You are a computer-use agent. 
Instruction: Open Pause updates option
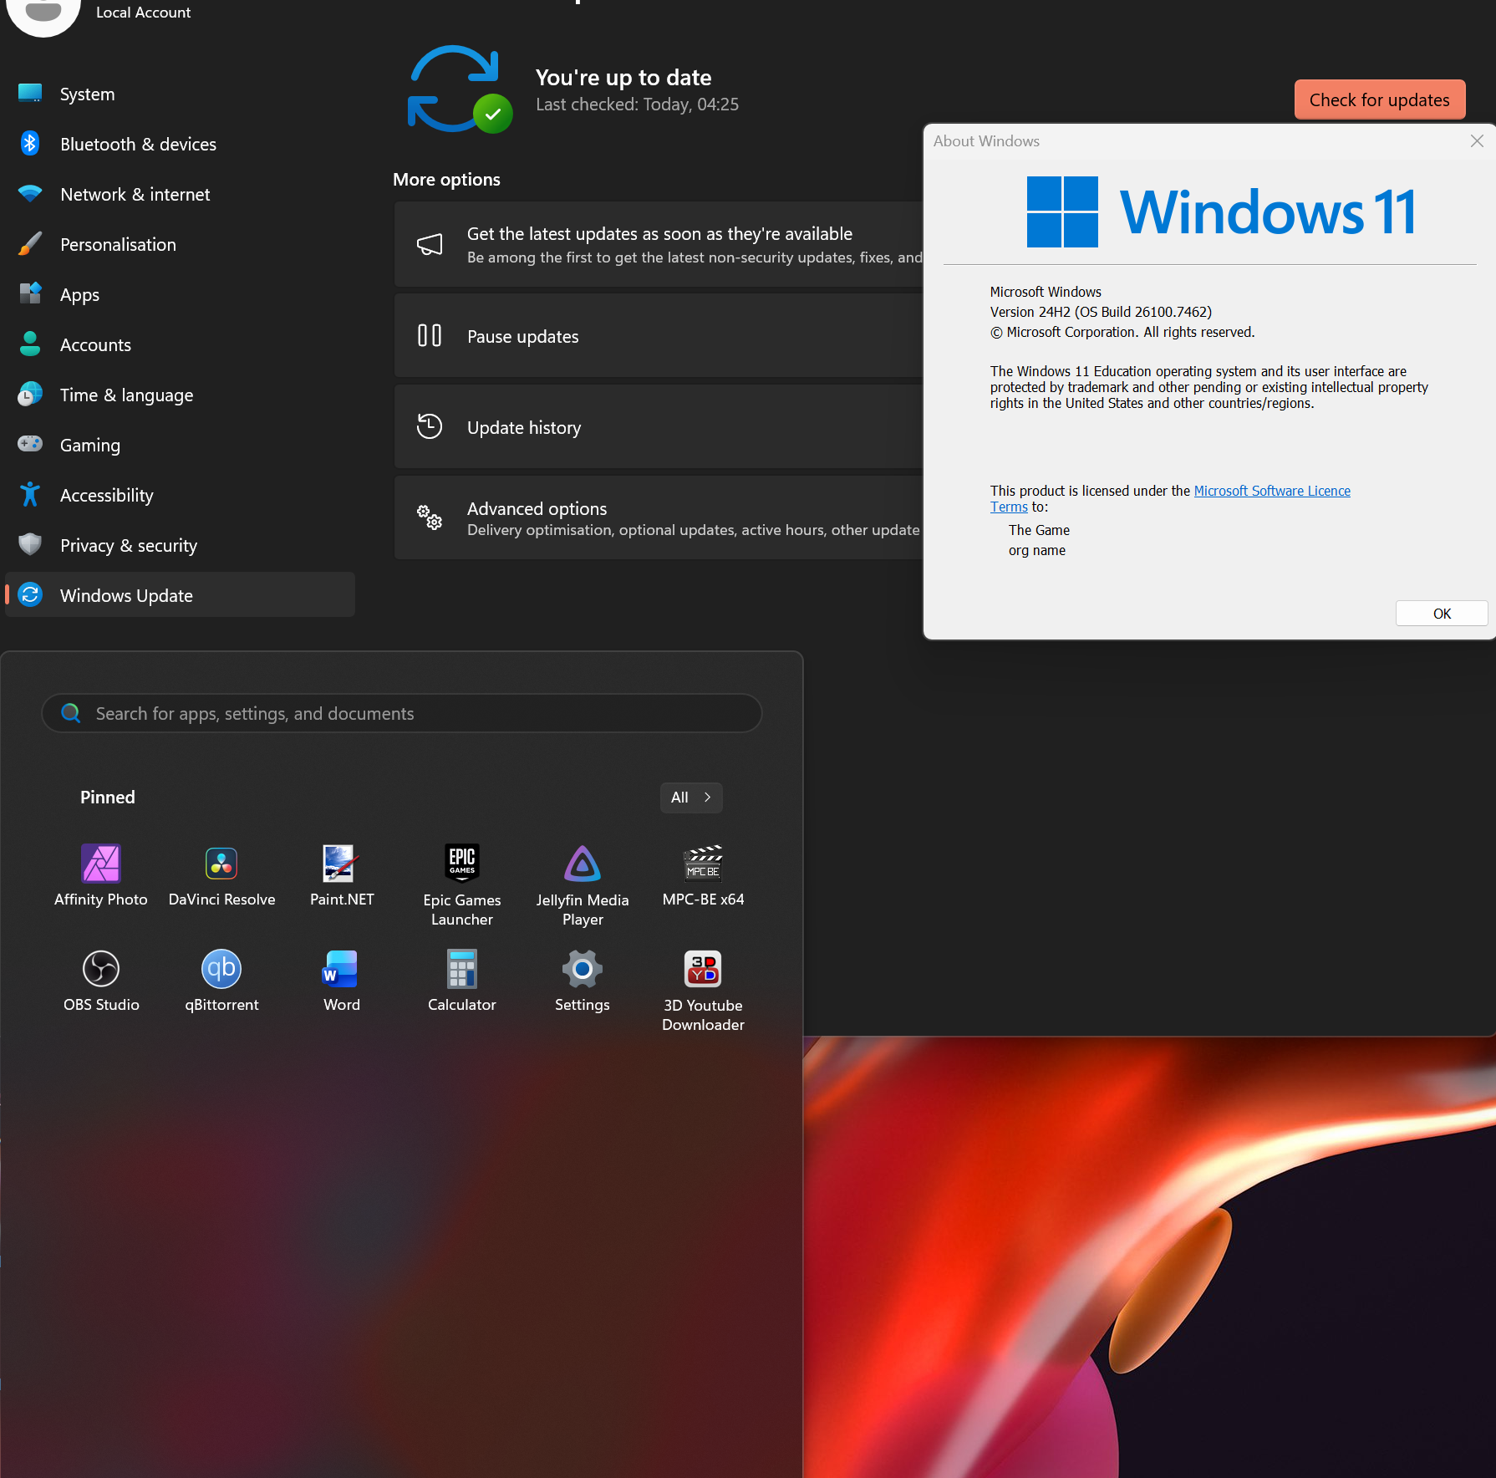pyautogui.click(x=659, y=335)
